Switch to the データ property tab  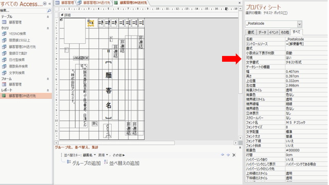[262, 32]
